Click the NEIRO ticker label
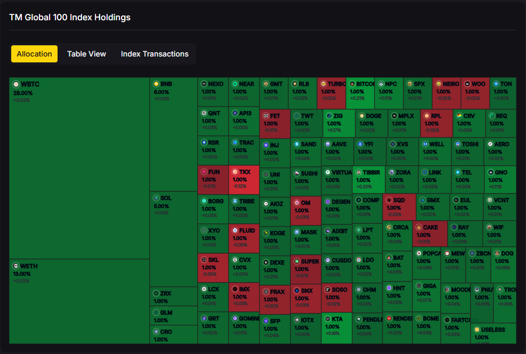 click(451, 84)
